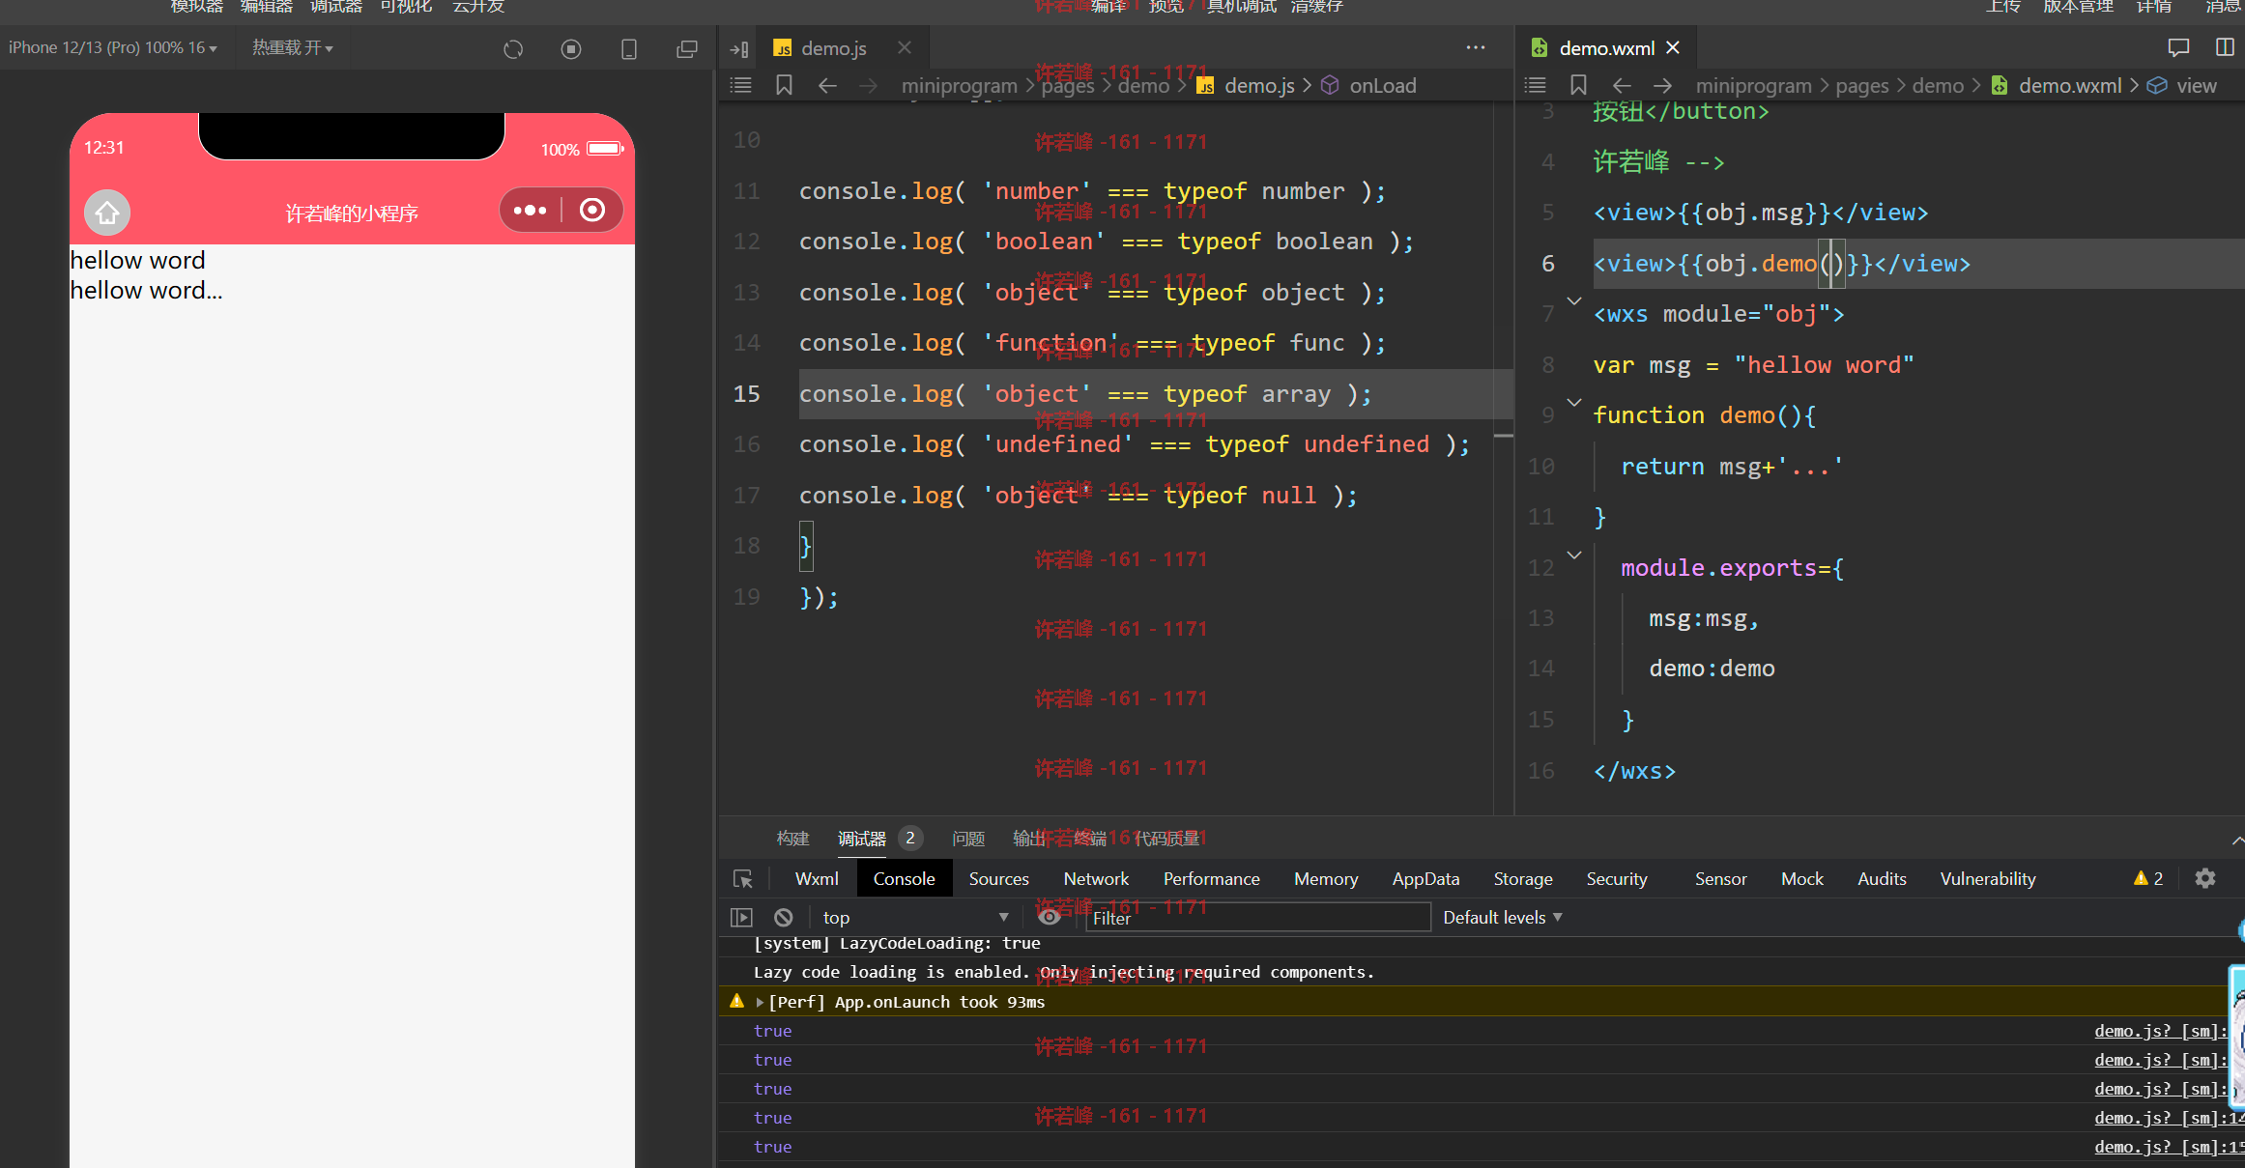Tap the circular close capsule button in the simulator
2245x1168 pixels.
pos(592,210)
